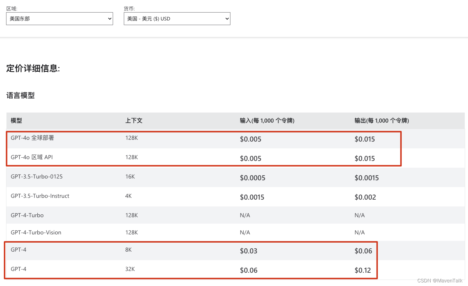This screenshot has width=468, height=286.
Task: Click the 输入(每 1,000 个令牌) column header
Action: click(x=267, y=121)
